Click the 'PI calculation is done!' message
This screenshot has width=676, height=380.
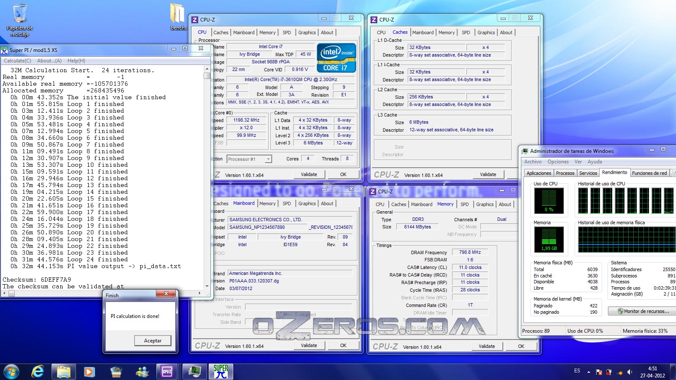135,316
